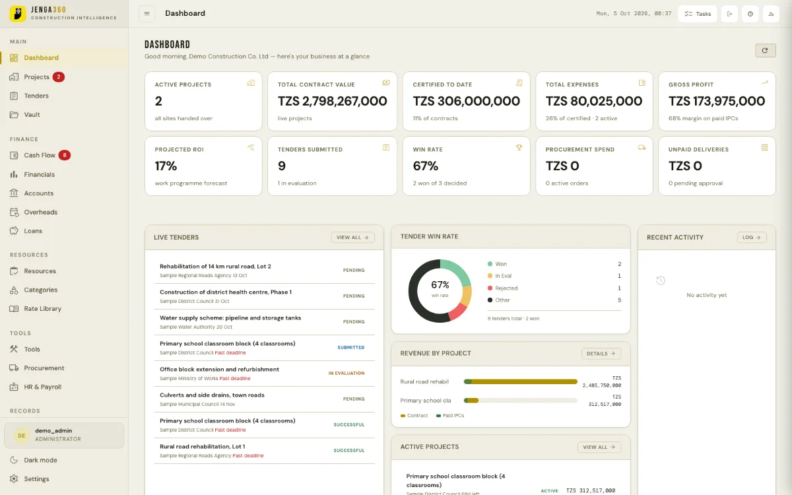The height and width of the screenshot is (495, 792).
Task: Click the 'TZS 173,975,000' gross profit value
Action: (717, 101)
